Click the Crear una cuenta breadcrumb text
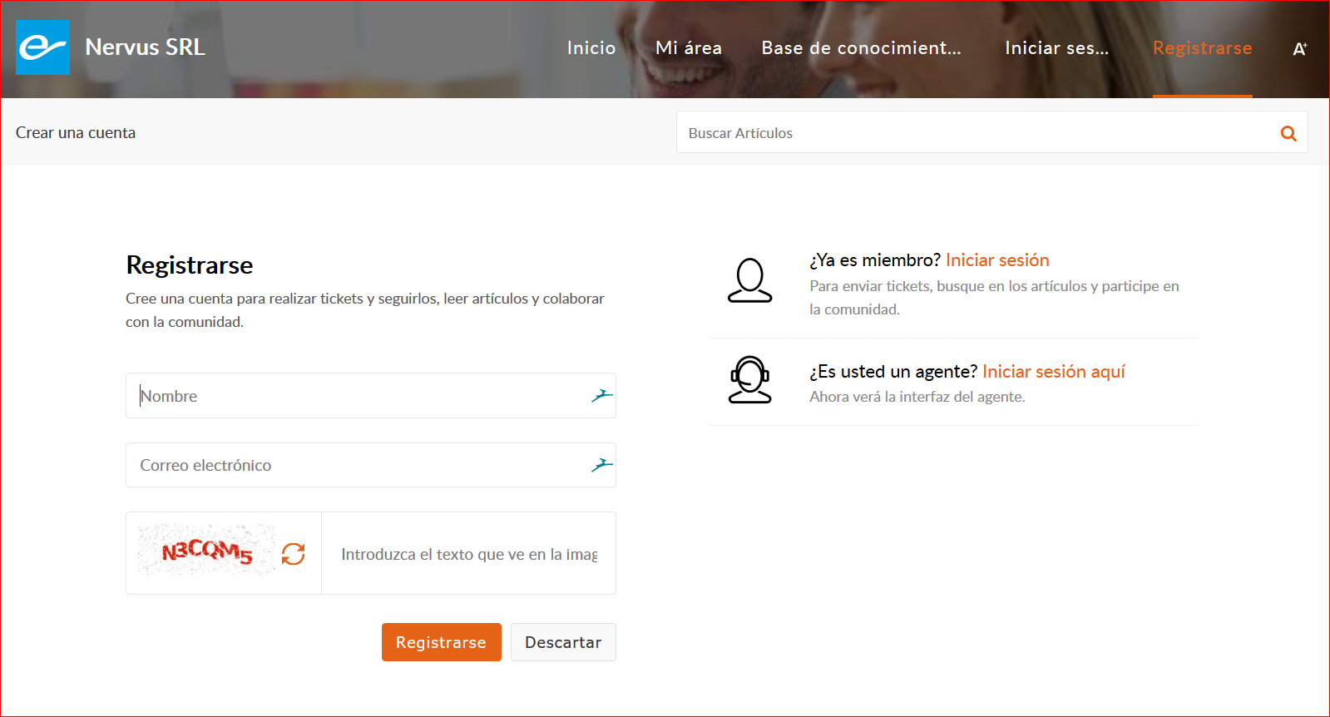 (x=76, y=133)
